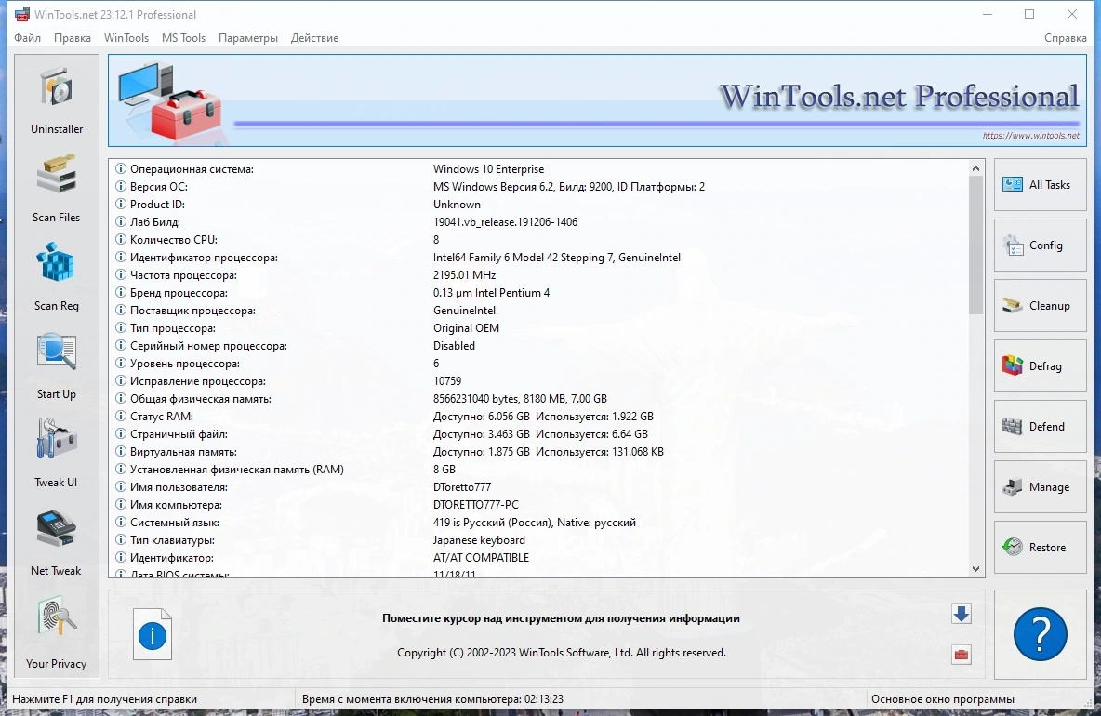
Task: Click the Основное окно программы status entry
Action: tap(943, 699)
